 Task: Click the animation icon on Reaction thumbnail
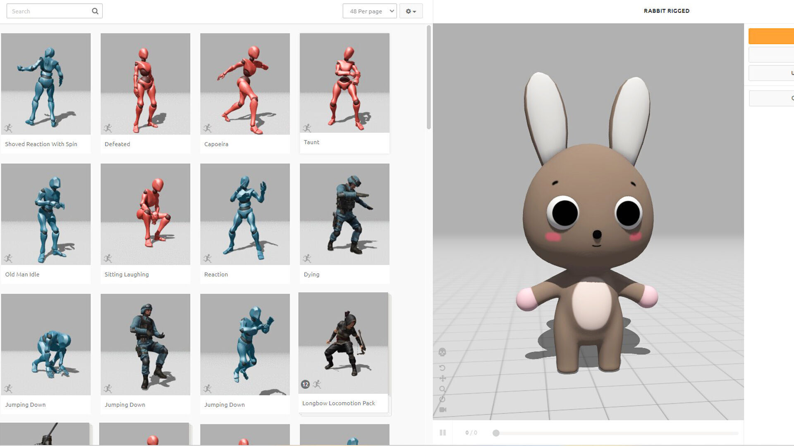pyautogui.click(x=208, y=259)
